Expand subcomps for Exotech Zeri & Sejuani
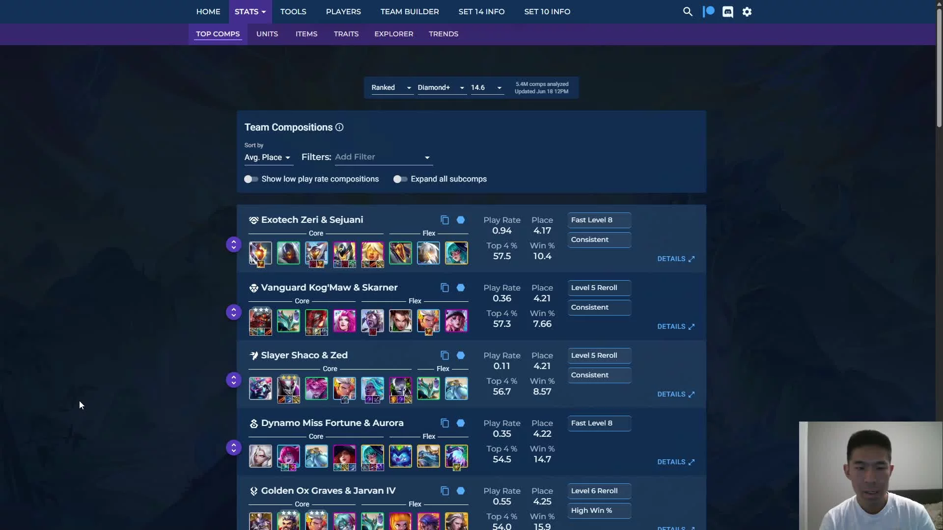Viewport: 943px width, 530px height. point(234,244)
